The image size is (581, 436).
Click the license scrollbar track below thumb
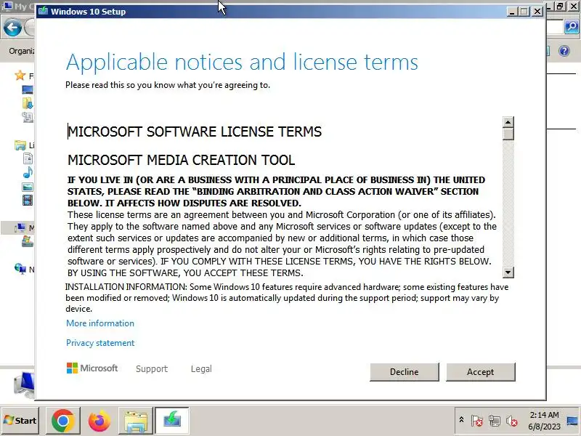coord(508,204)
